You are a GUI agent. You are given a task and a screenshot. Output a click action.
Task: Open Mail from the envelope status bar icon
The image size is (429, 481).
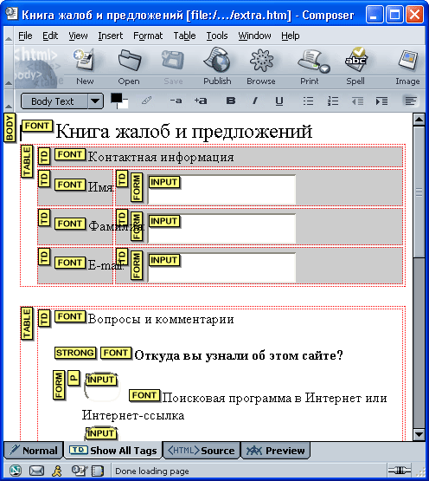click(x=36, y=471)
